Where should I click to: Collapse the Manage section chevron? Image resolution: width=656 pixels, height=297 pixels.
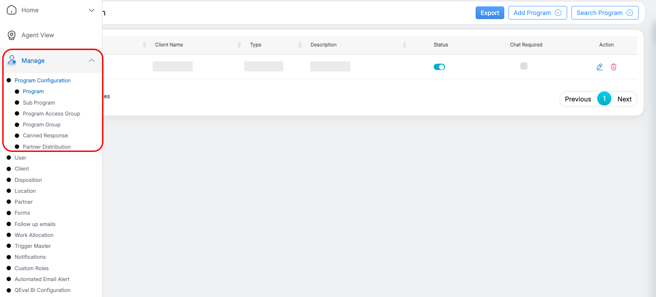[92, 60]
